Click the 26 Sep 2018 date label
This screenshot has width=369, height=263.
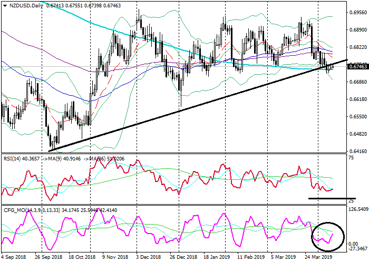(x=47, y=258)
